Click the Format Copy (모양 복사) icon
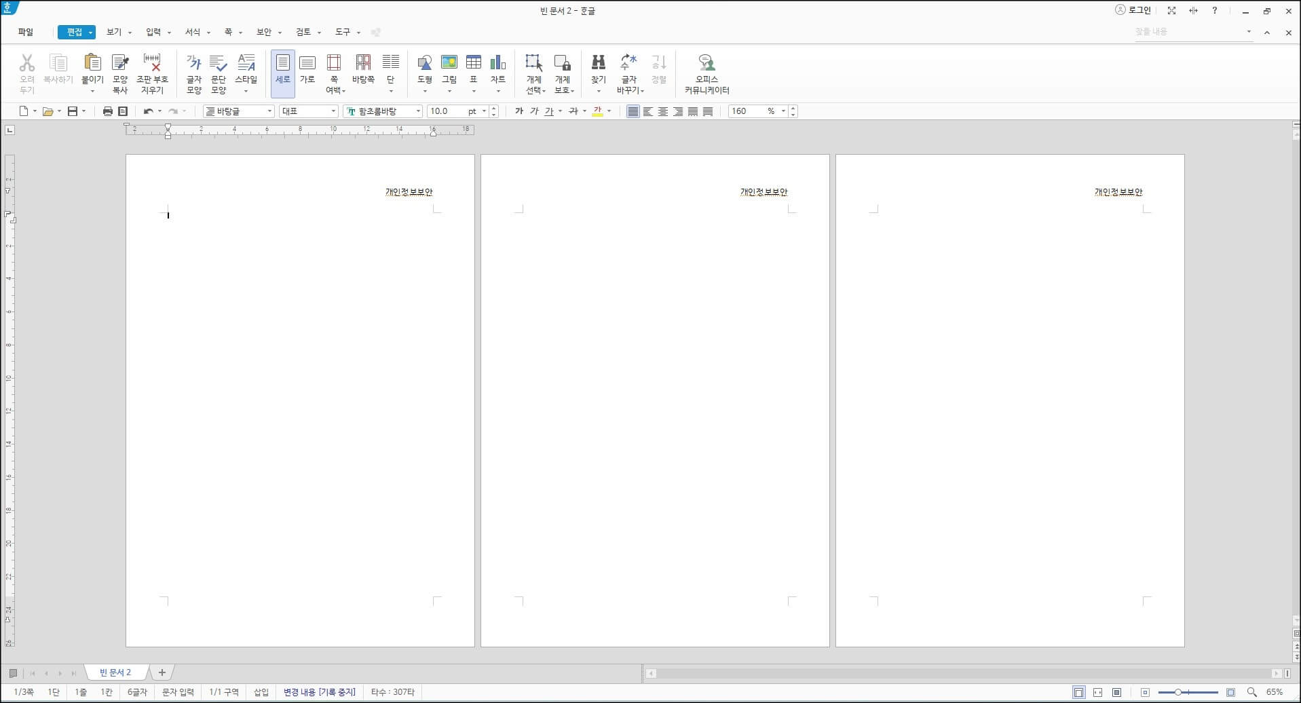1301x703 pixels. (120, 63)
